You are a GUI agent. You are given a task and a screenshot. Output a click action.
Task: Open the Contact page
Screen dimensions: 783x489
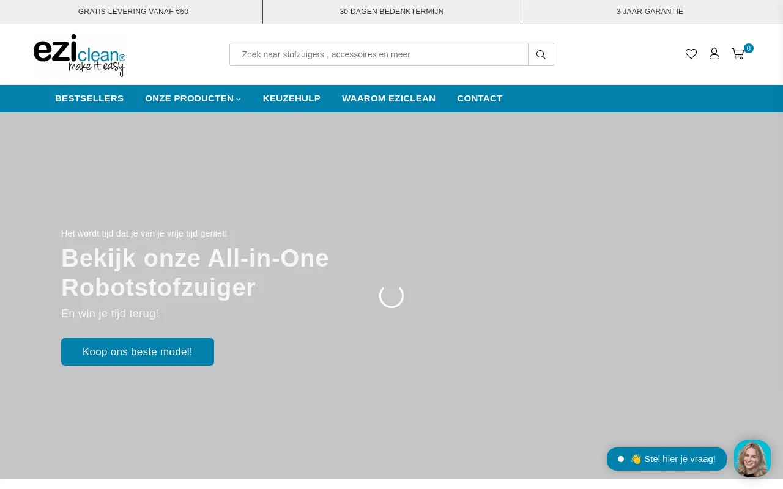click(x=480, y=98)
